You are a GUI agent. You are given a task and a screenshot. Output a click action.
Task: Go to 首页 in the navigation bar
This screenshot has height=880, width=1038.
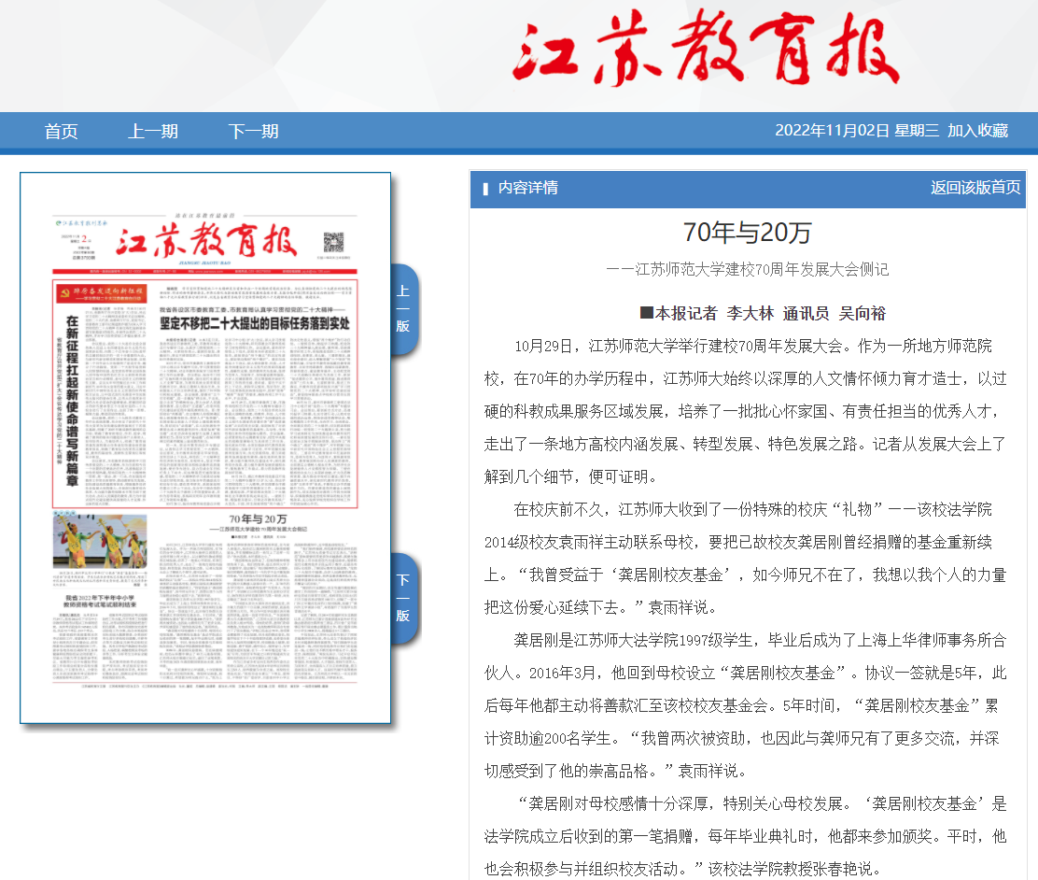(61, 132)
